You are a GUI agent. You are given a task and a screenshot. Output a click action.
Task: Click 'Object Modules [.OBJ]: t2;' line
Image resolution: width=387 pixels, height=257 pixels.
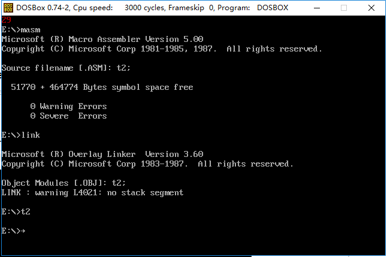64,183
